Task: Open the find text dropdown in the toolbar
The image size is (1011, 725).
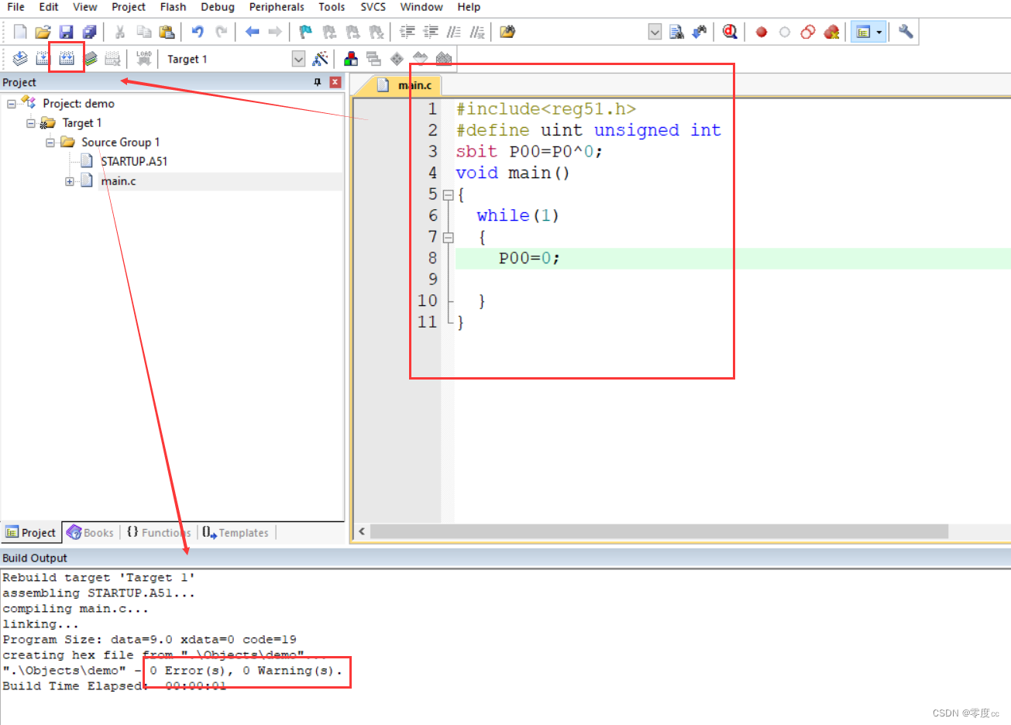Action: pos(655,32)
